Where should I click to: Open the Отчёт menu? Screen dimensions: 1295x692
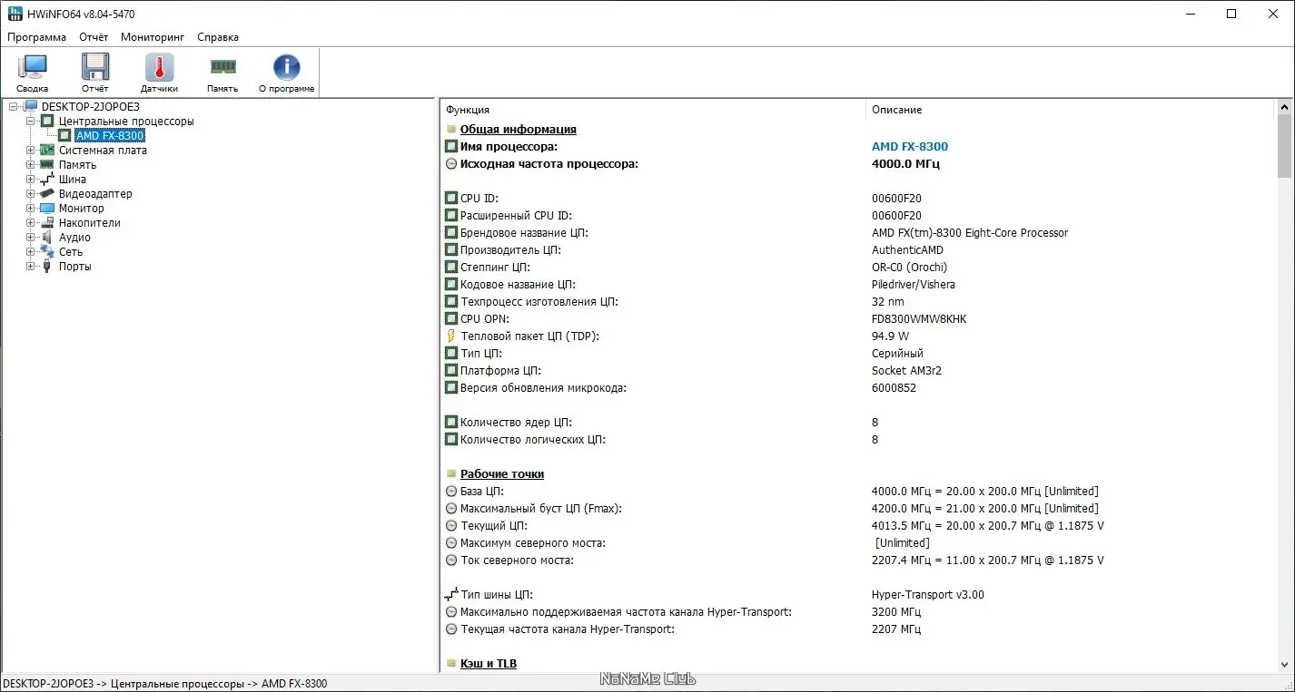94,37
